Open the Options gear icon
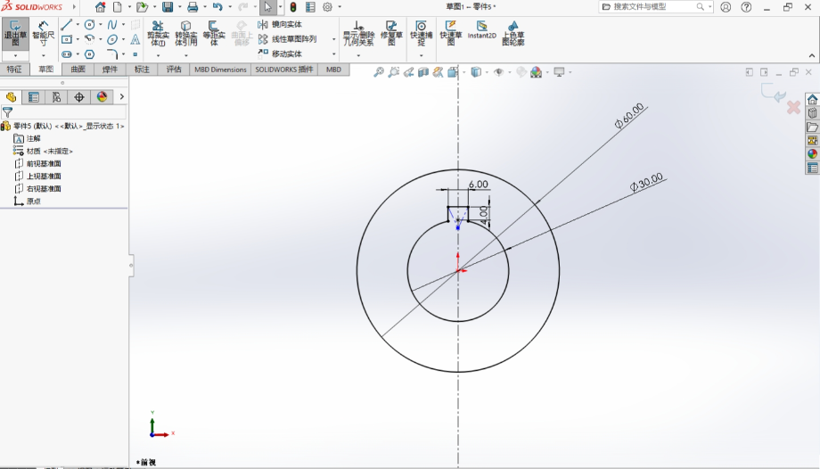 pyautogui.click(x=327, y=7)
